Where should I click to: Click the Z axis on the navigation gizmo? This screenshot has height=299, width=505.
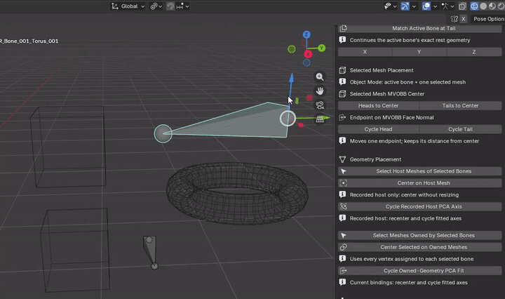(x=307, y=34)
